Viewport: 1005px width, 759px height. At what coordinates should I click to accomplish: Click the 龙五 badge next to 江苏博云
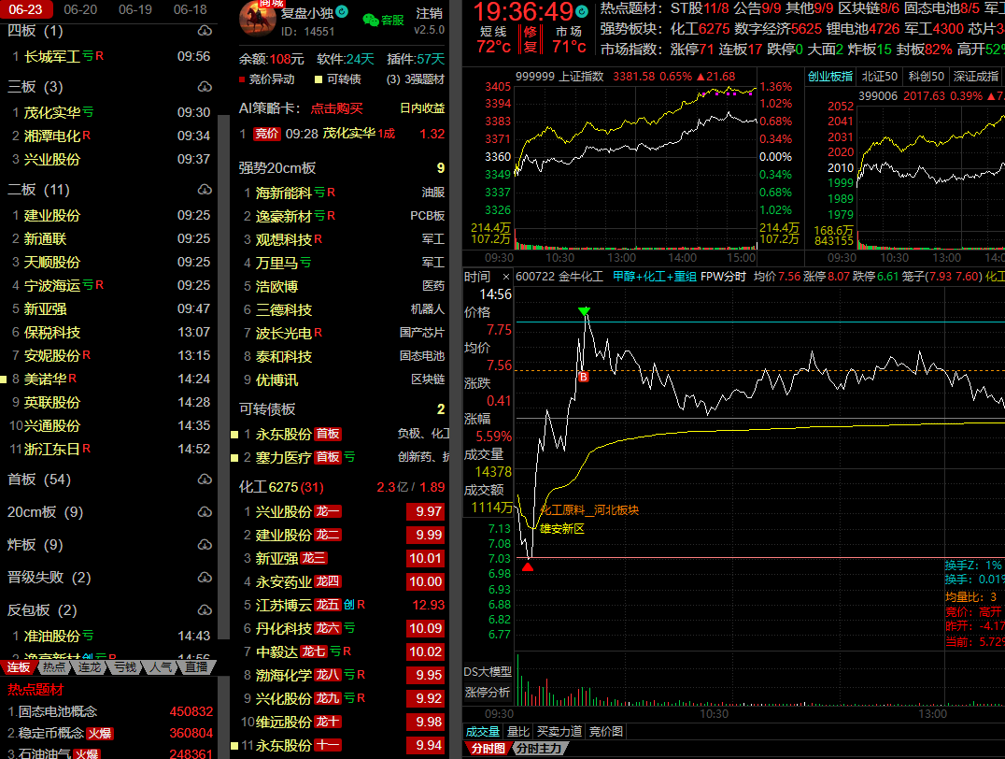click(328, 605)
